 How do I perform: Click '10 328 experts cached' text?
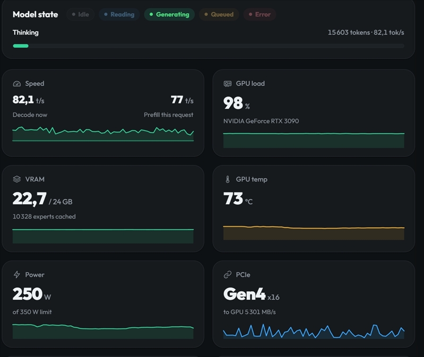point(44,216)
